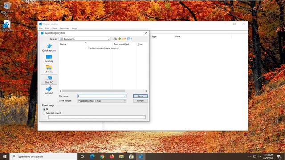Viewport: 285px width, 160px height.
Task: Open the volume tray icon
Action: click(259, 156)
